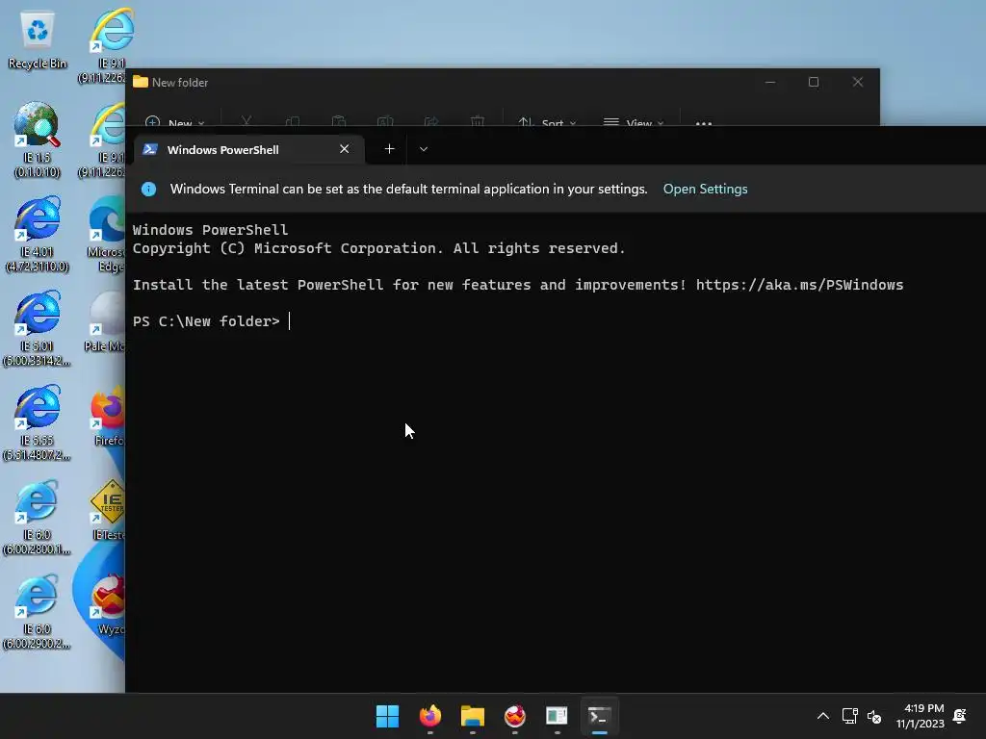Open File Explorer from the taskbar
The width and height of the screenshot is (986, 739).
(x=472, y=716)
